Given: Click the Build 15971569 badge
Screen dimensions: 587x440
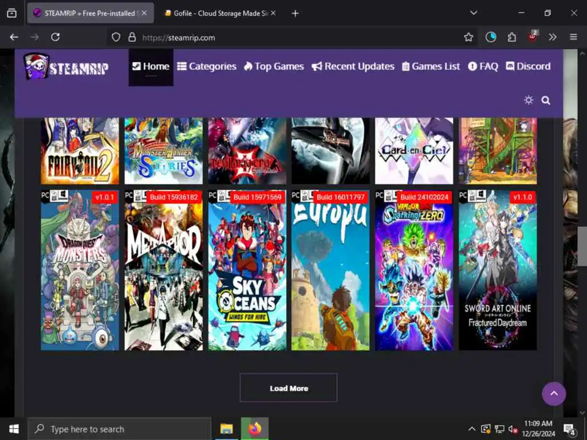Looking at the screenshot, I should 257,197.
